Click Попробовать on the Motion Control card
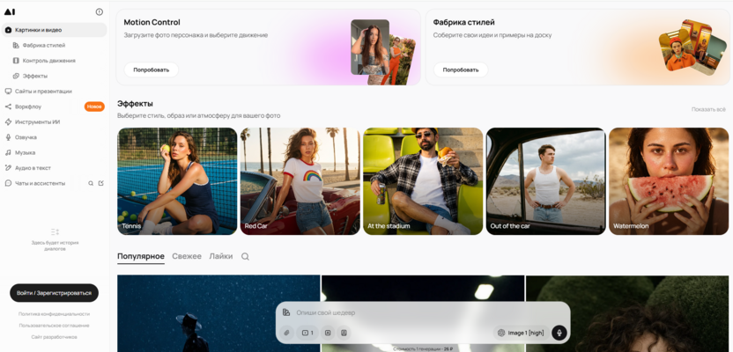733x352 pixels. pos(151,70)
